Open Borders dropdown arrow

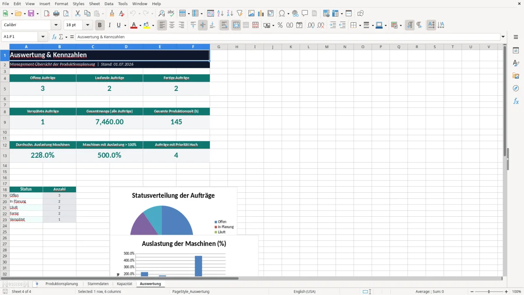360,25
